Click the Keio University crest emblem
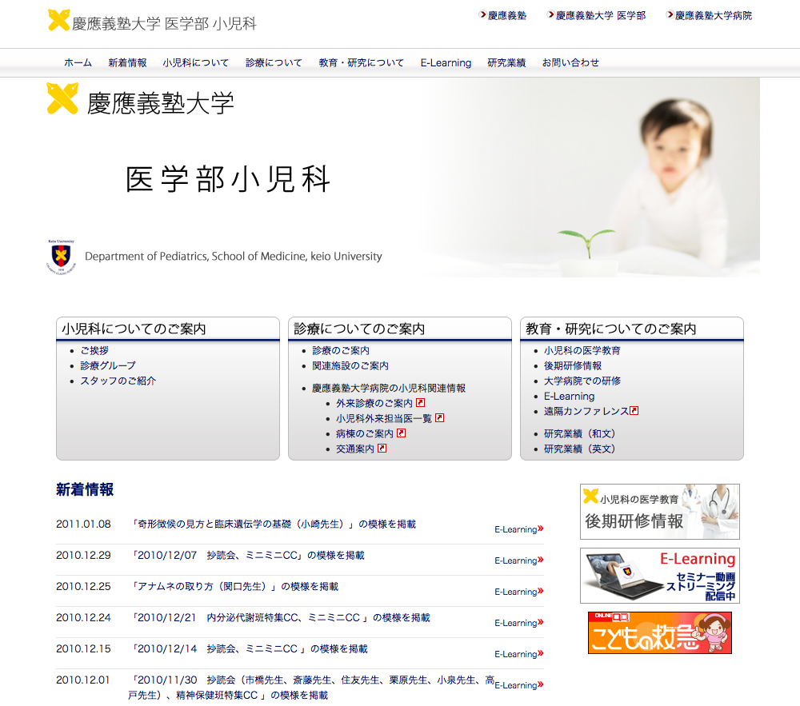Screen dimensions: 800x706 pos(62,257)
